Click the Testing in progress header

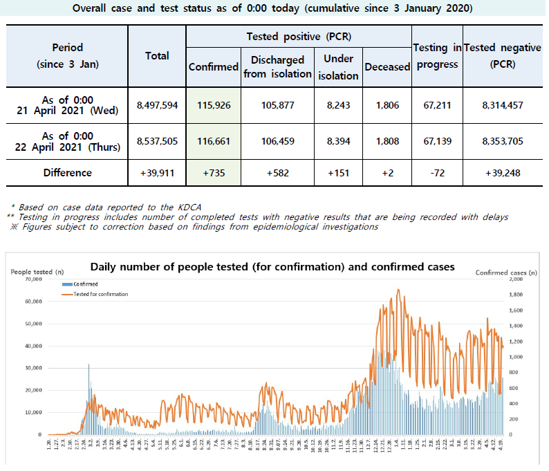pos(437,56)
